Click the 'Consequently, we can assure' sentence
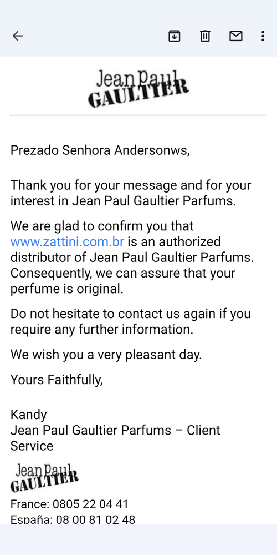 [x=123, y=281]
